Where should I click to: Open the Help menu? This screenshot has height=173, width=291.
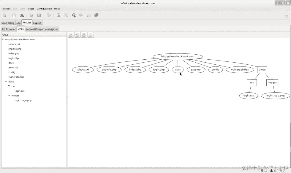[57, 9]
